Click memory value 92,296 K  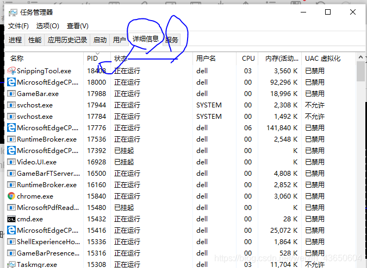284,82
